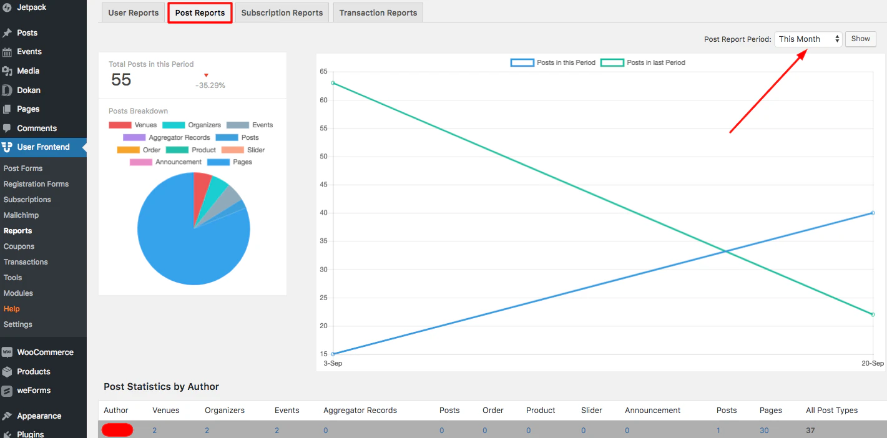Open the Post Report Period dropdown
Screen dimensions: 887x438
point(808,39)
